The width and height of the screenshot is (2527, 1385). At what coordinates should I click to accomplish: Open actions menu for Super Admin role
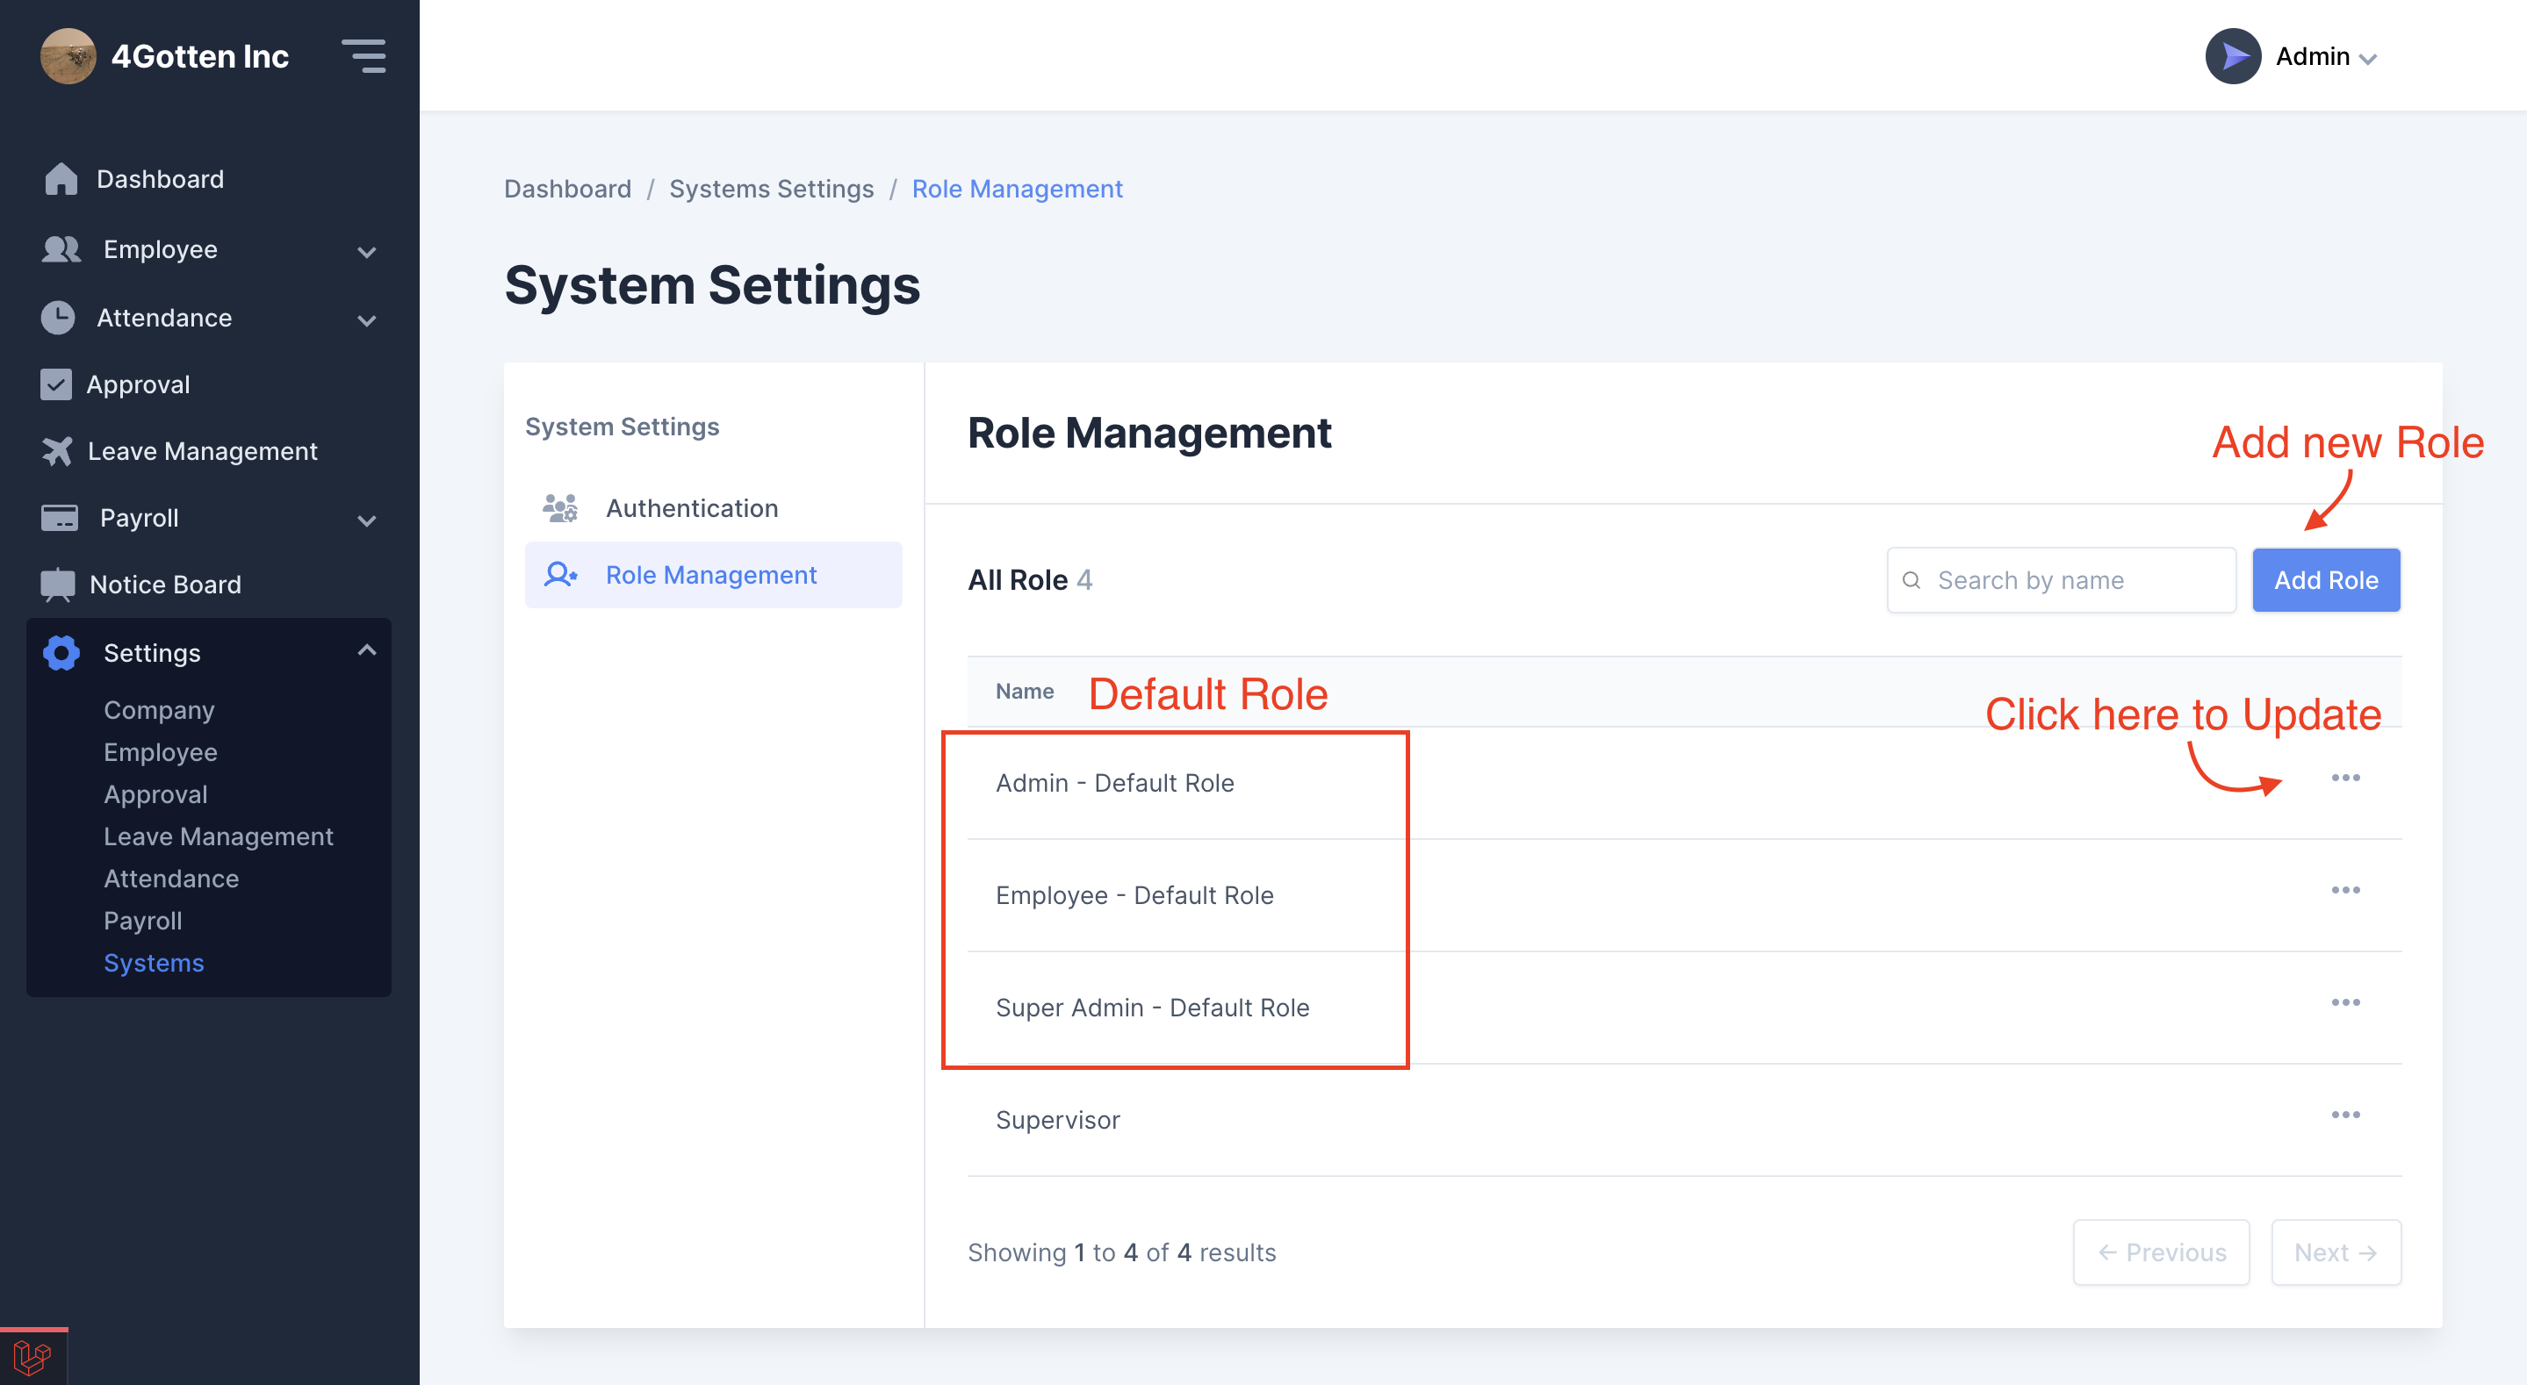(2345, 1002)
